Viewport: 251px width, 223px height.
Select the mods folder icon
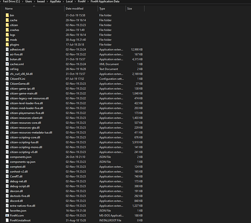pyautogui.click(x=7, y=40)
